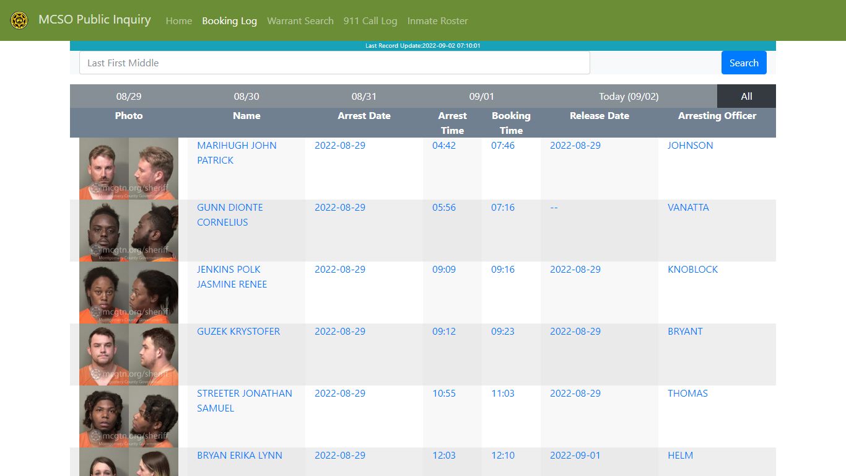Click arresting officer JOHNSON
The height and width of the screenshot is (476, 846).
(690, 145)
